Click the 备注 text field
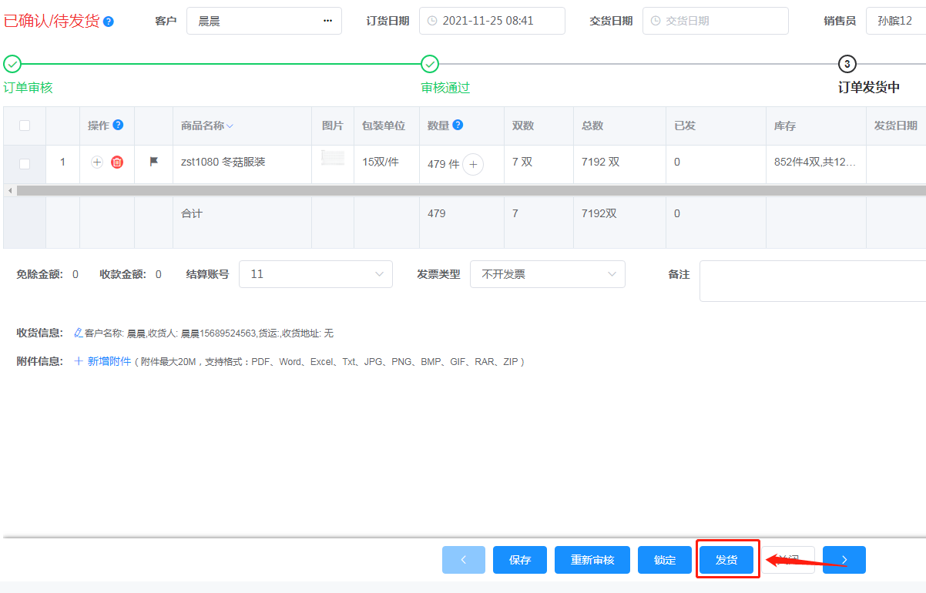The image size is (926, 593). [812, 281]
